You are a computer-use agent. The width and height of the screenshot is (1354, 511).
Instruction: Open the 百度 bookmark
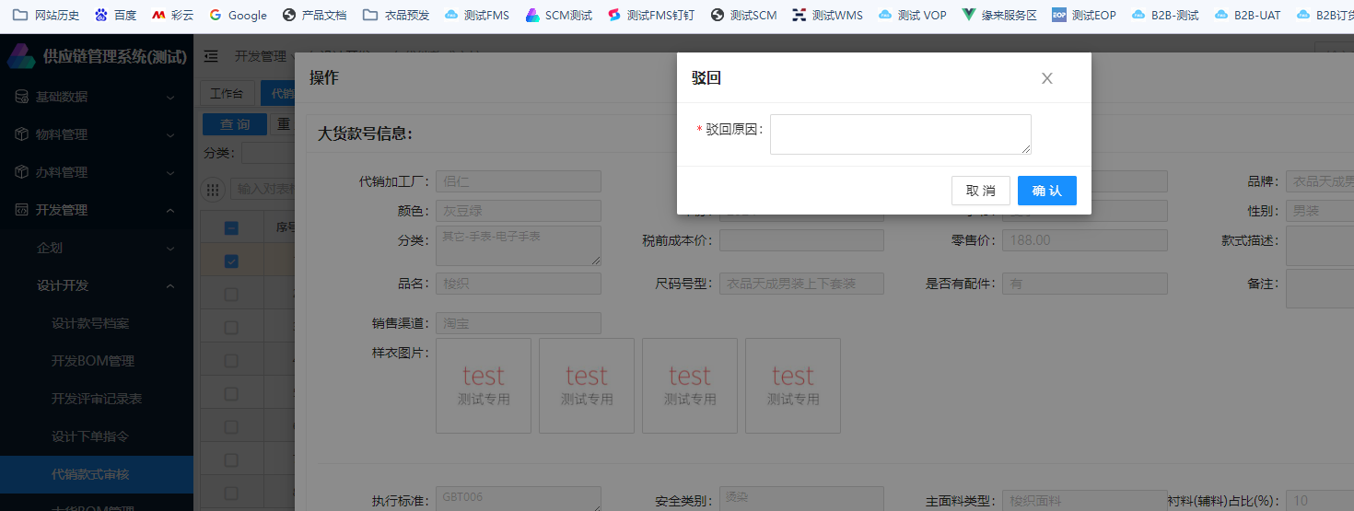(115, 15)
